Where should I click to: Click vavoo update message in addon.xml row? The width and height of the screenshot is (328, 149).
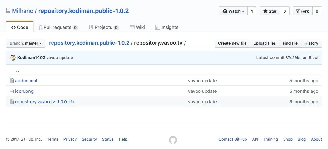202,80
